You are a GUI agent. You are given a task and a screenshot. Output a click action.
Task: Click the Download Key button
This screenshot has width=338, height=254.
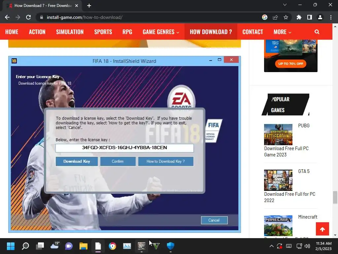click(x=77, y=161)
